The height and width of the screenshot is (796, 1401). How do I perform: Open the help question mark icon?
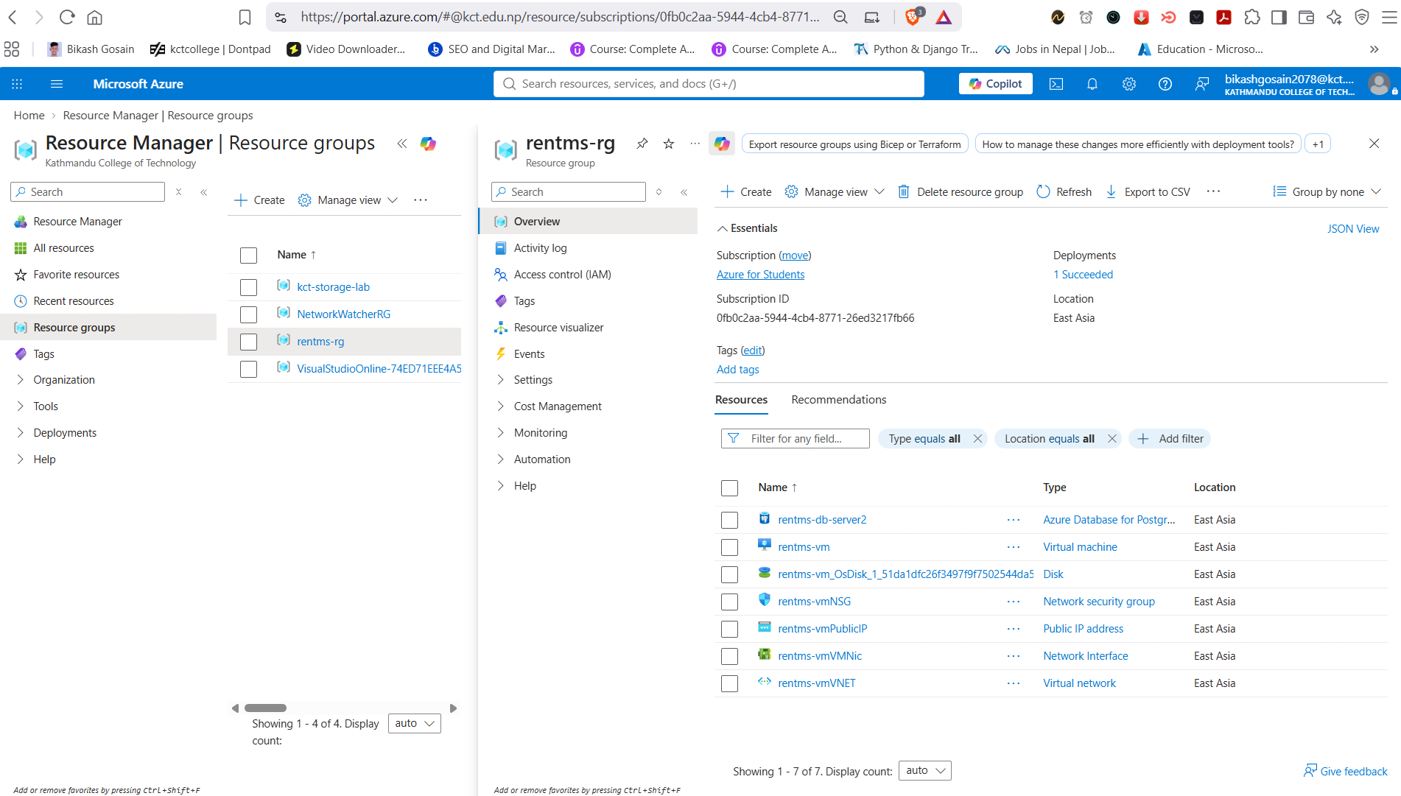[1165, 84]
